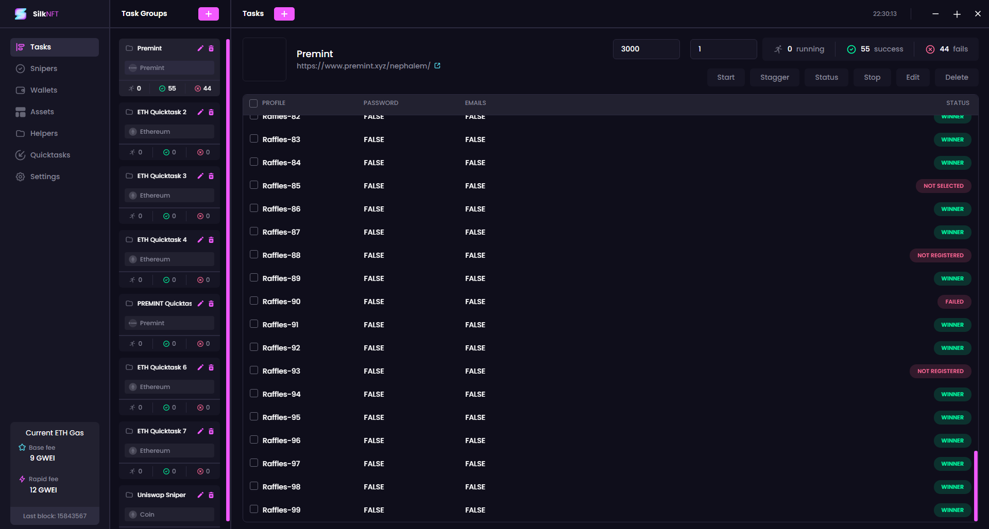
Task: Open the Wallets sidebar section
Action: [x=55, y=91]
